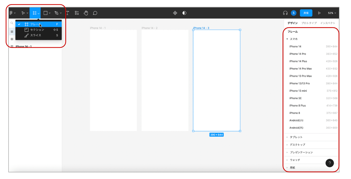Click canvas frame label iPhone 14 - 3

[201, 28]
